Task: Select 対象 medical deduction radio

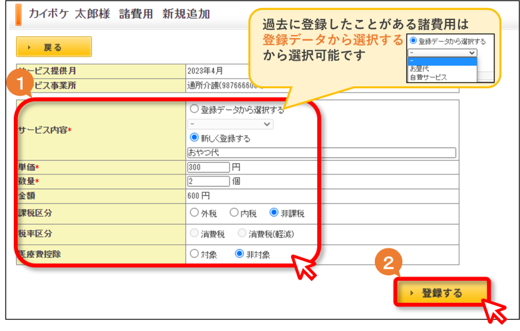Action: [x=195, y=253]
